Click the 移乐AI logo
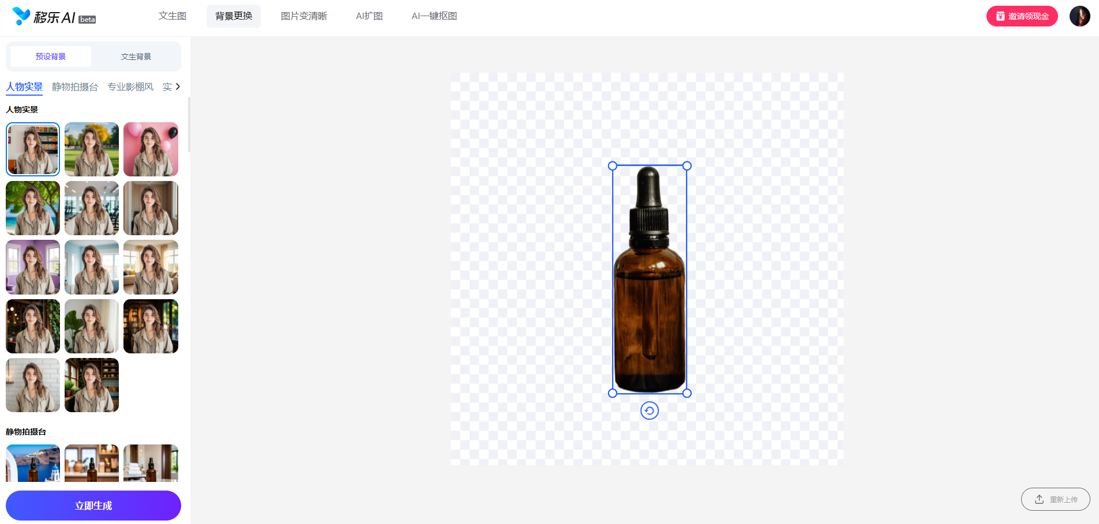Viewport: 1099px width, 524px height. click(x=54, y=17)
